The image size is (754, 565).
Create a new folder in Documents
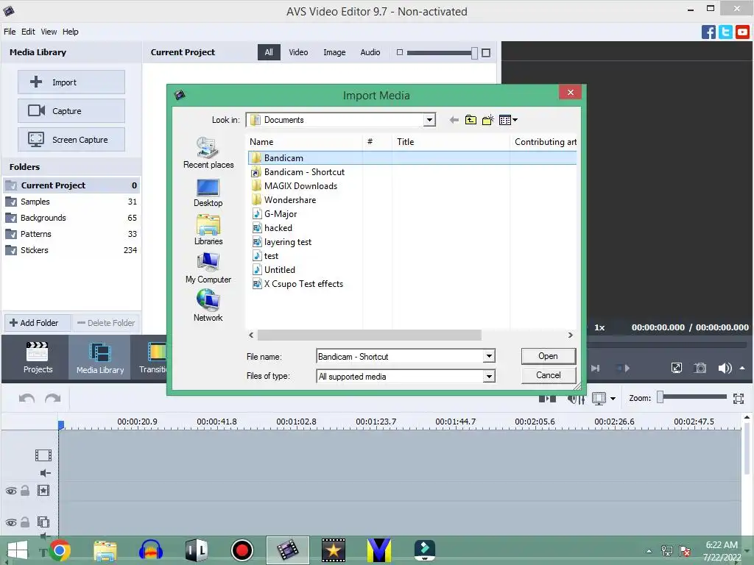[x=487, y=120]
